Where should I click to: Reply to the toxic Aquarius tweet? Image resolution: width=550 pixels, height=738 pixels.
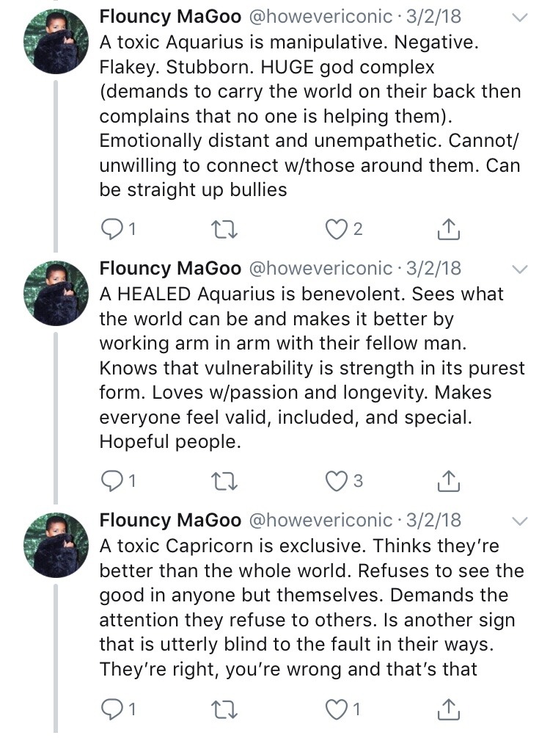[111, 230]
